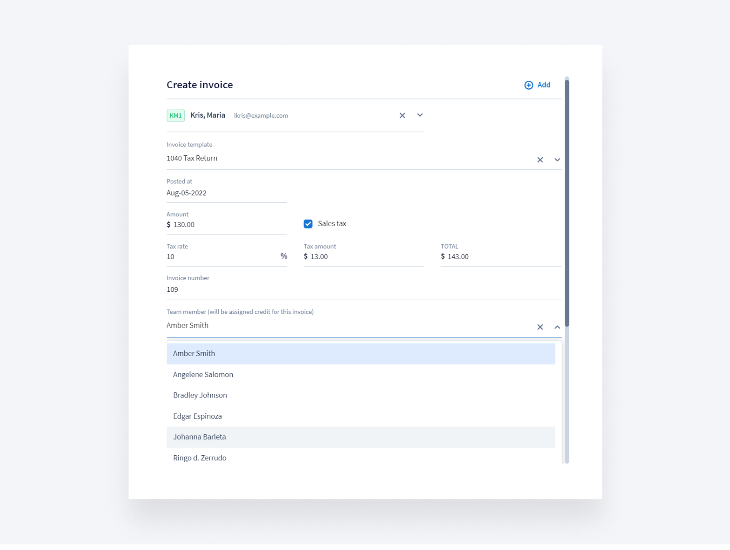Click the form's vertical scrollbar

567,202
